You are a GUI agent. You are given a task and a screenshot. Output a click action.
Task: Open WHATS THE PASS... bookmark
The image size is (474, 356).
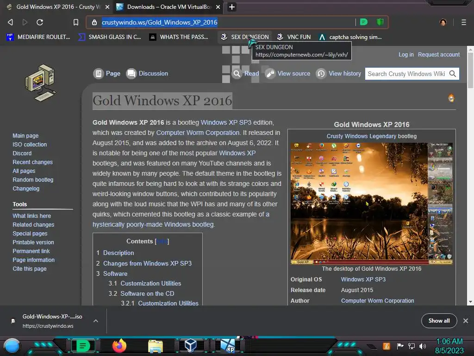pos(179,37)
